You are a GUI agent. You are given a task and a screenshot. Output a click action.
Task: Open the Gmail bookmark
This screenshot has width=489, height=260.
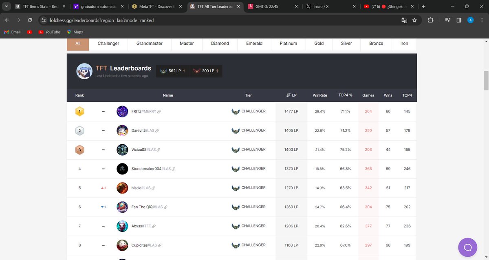click(x=12, y=32)
